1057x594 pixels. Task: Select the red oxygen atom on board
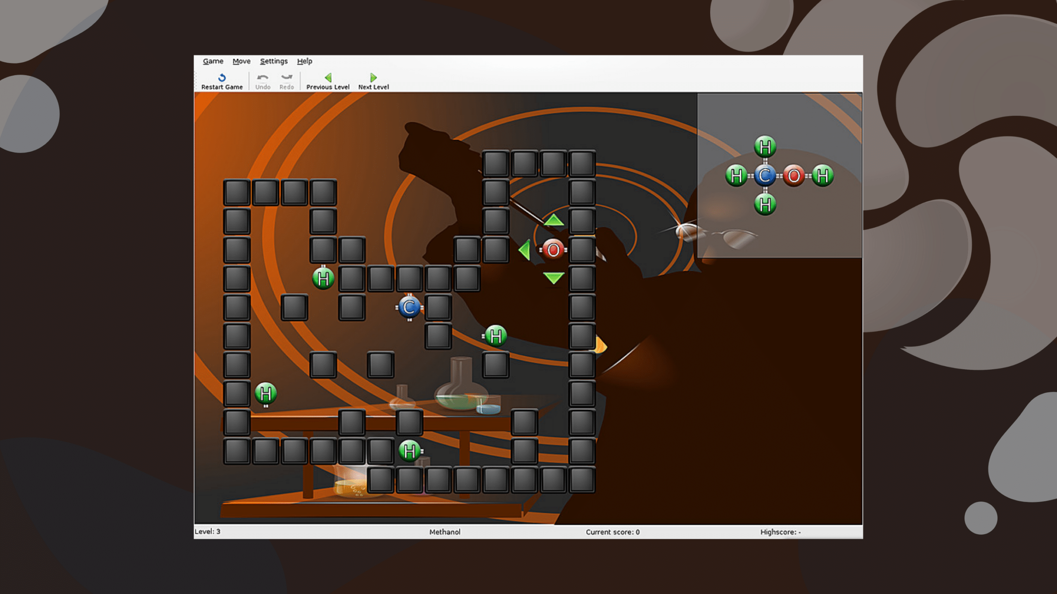(x=553, y=250)
